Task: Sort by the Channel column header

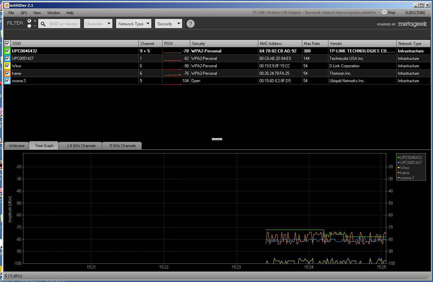Action: coord(150,43)
